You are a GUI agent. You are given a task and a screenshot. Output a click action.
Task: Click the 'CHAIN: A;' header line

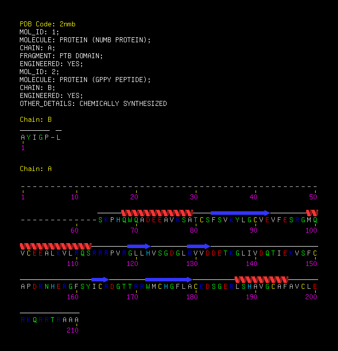pos(37,48)
